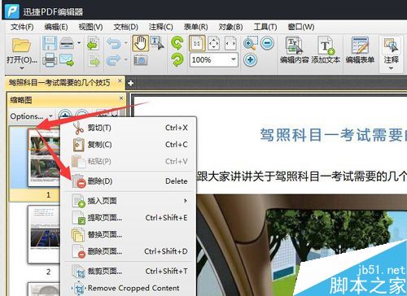Open the 编辑(E) menu
The width and height of the screenshot is (407, 296).
click(56, 27)
